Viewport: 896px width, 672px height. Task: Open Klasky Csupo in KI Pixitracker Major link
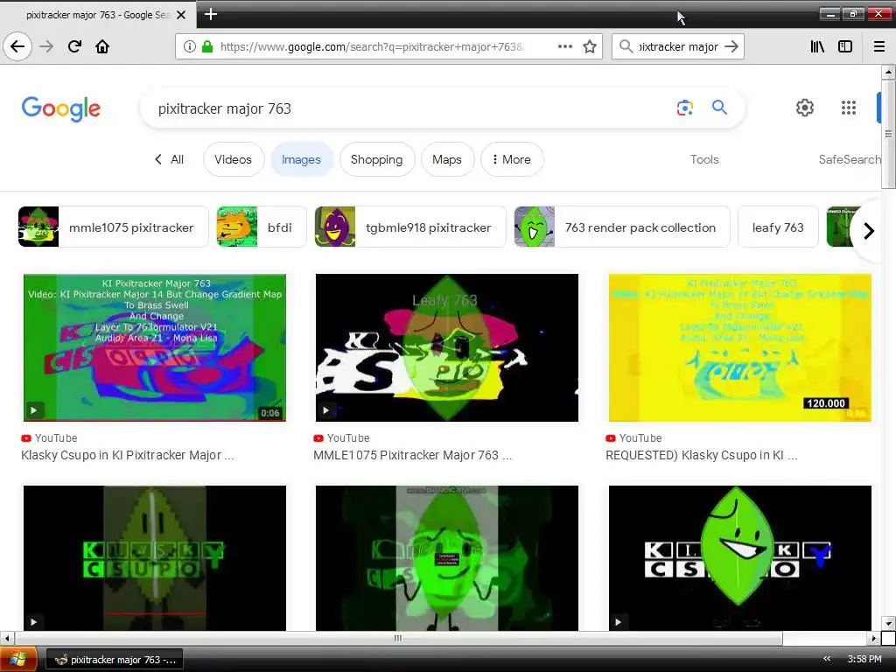[x=128, y=455]
